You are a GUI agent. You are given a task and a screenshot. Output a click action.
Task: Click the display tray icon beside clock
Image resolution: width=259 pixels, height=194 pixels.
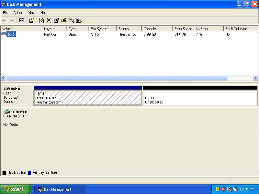coord(235,189)
